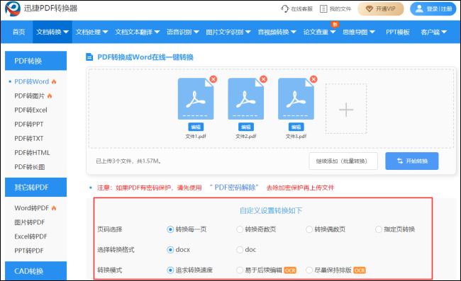
Task: Select PDF转图片 in sidebar
Action: [29, 96]
